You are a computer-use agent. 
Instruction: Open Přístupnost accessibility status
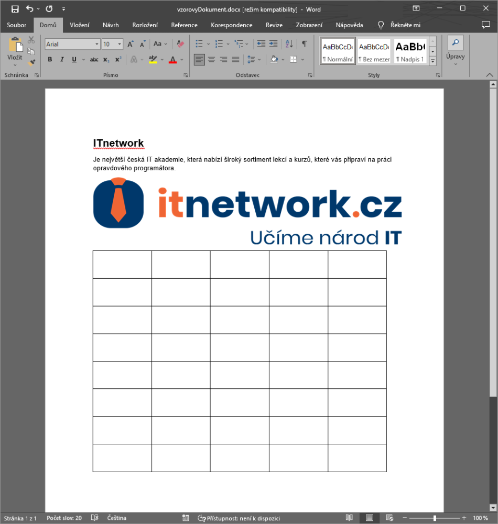click(x=239, y=518)
